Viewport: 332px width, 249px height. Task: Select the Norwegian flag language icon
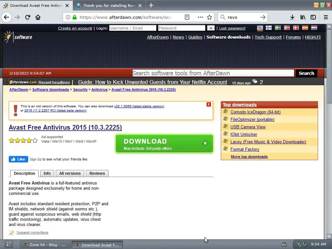pos(287,28)
